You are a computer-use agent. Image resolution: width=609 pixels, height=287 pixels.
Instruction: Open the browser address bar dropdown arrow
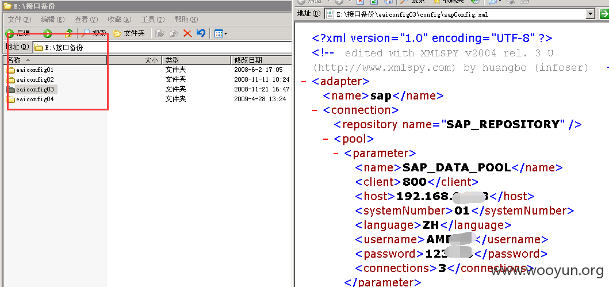tap(591, 14)
